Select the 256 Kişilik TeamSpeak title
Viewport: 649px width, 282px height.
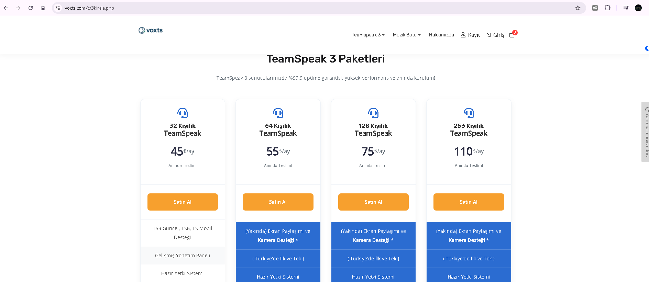(x=469, y=129)
